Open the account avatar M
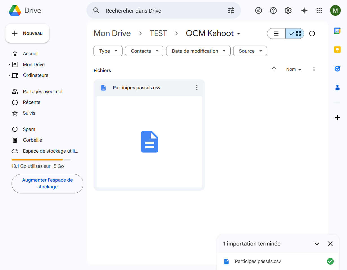The image size is (347, 270). click(x=335, y=11)
